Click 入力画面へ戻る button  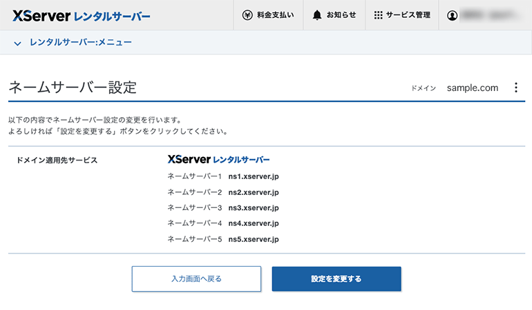(196, 279)
